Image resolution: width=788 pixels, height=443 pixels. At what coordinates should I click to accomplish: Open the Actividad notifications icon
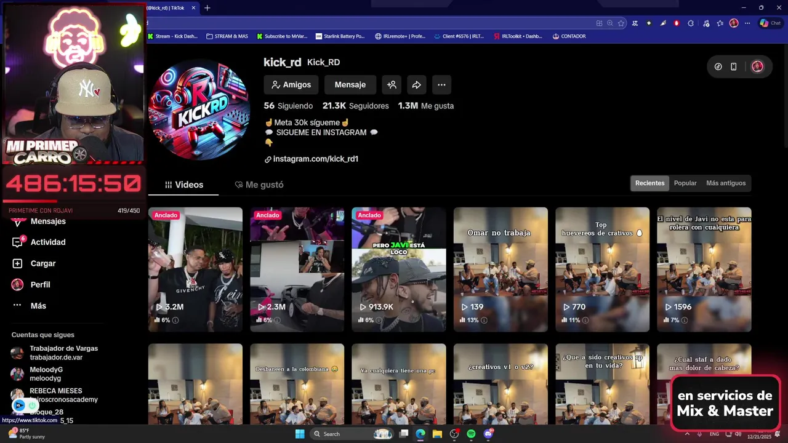tap(17, 242)
